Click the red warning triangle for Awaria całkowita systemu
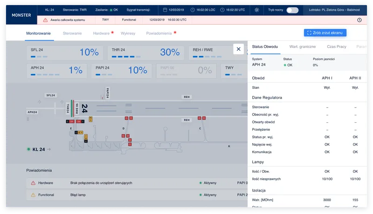Screen dimensions: 373x214 45,20
